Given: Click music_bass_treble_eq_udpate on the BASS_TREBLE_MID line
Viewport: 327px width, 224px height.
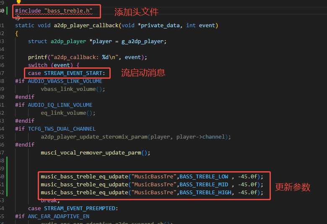Looking at the screenshot, I should 84,185.
